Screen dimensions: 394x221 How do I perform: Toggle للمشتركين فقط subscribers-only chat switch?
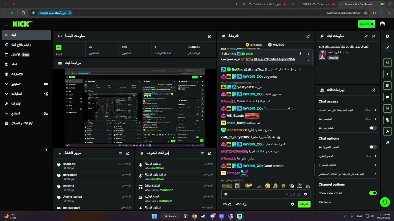click(x=373, y=128)
